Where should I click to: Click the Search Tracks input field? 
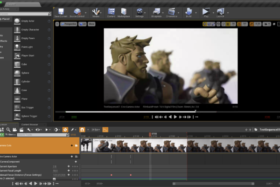(x=43, y=135)
